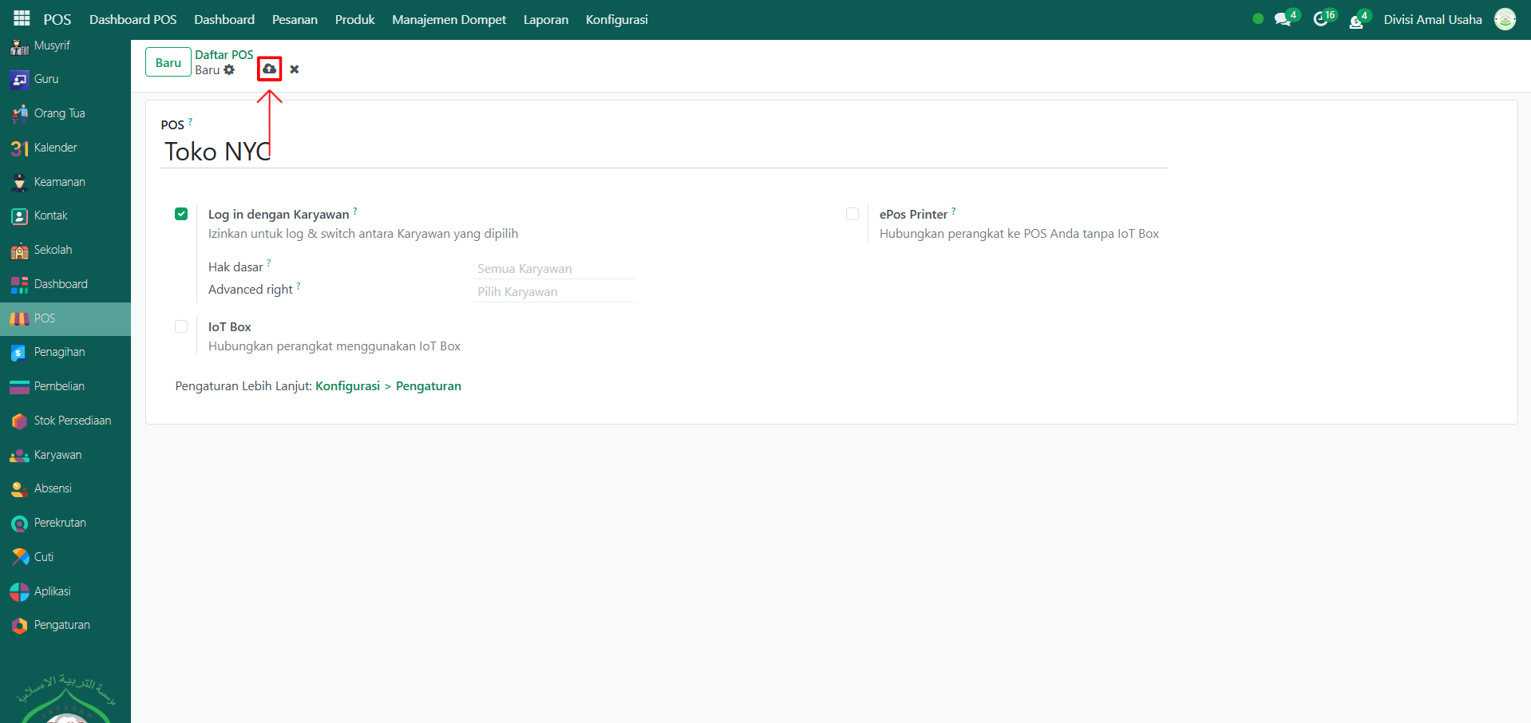The width and height of the screenshot is (1531, 723).
Task: Click the cloud save icon
Action: pyautogui.click(x=270, y=69)
